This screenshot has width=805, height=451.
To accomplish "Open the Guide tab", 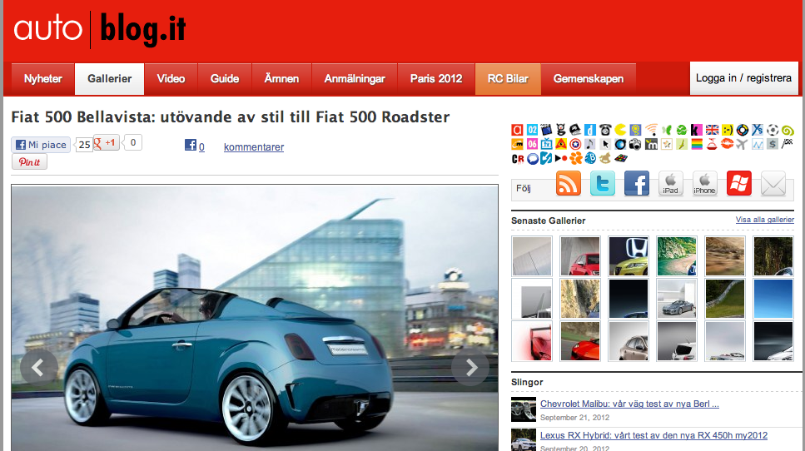I will [x=225, y=79].
